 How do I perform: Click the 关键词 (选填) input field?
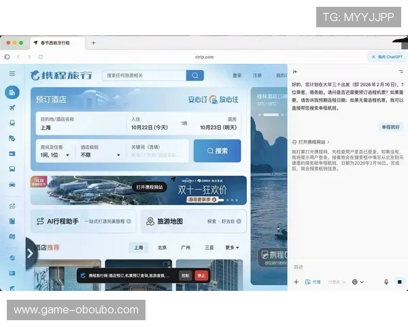[x=158, y=151]
